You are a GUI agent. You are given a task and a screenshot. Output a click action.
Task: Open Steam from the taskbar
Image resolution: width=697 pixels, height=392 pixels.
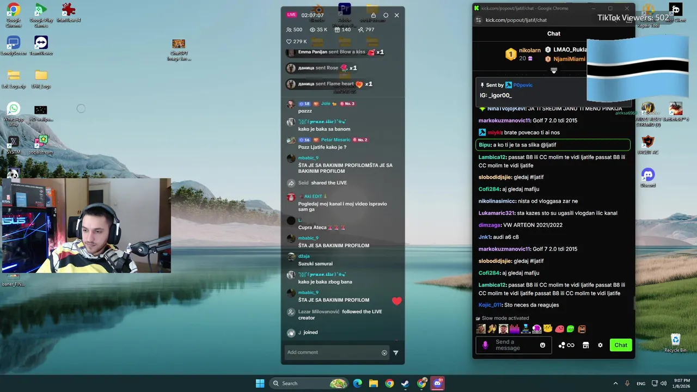click(x=405, y=383)
